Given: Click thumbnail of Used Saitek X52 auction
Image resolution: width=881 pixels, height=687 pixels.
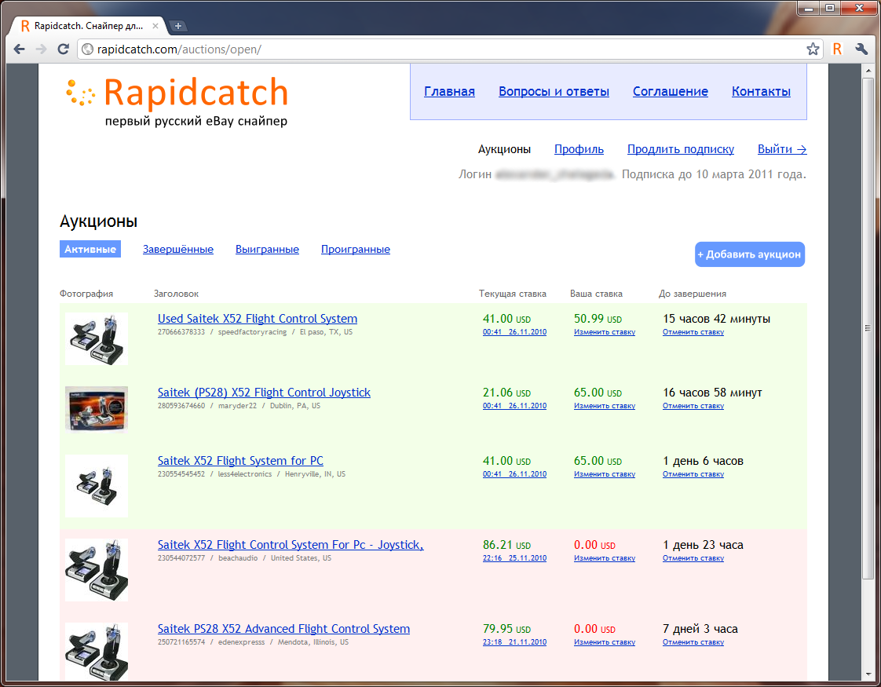Looking at the screenshot, I should click(97, 338).
